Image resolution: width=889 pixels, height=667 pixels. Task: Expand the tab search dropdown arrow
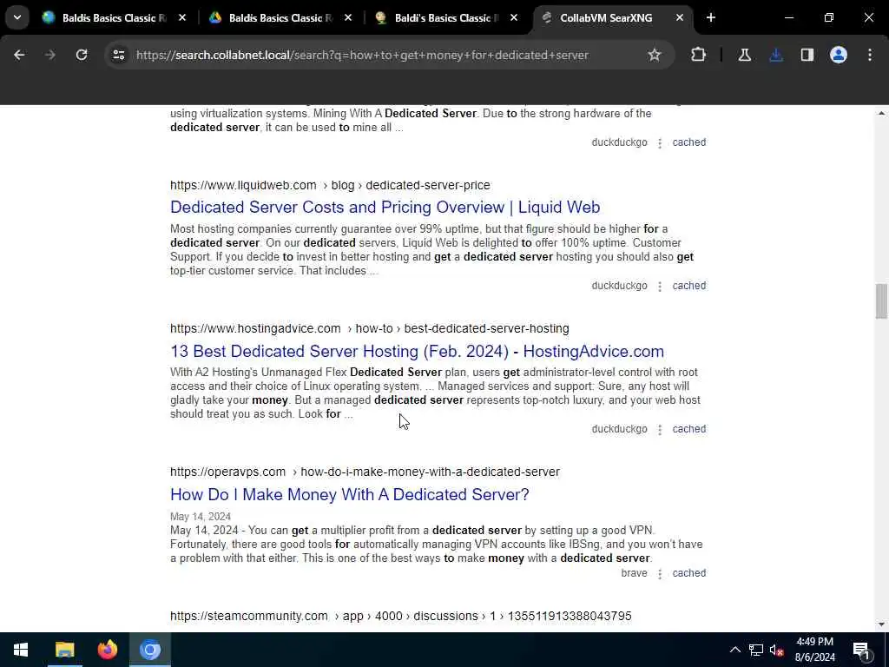(17, 18)
